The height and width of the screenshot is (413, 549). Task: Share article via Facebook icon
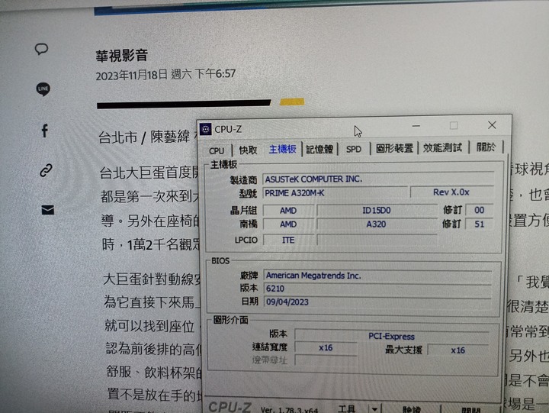(44, 131)
